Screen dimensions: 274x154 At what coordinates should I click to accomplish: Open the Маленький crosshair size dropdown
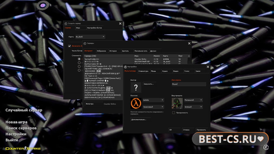193,100
